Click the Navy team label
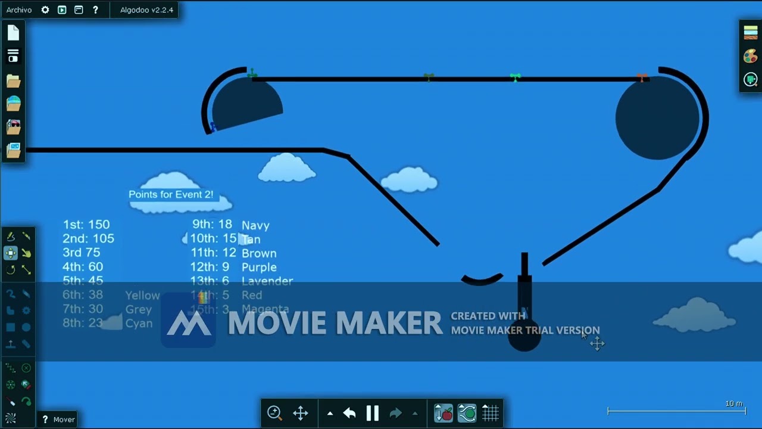 pos(255,225)
